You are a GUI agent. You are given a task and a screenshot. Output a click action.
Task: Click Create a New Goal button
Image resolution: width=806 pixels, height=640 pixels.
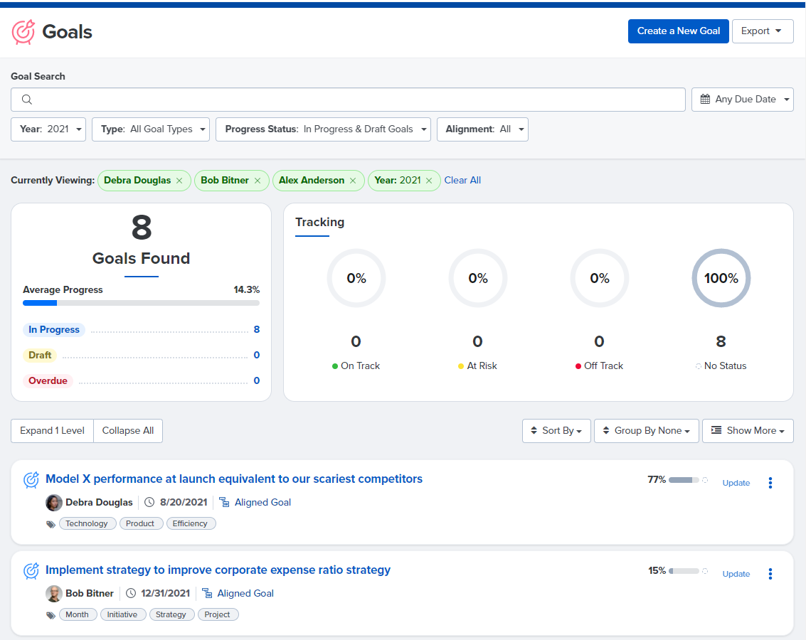point(679,31)
